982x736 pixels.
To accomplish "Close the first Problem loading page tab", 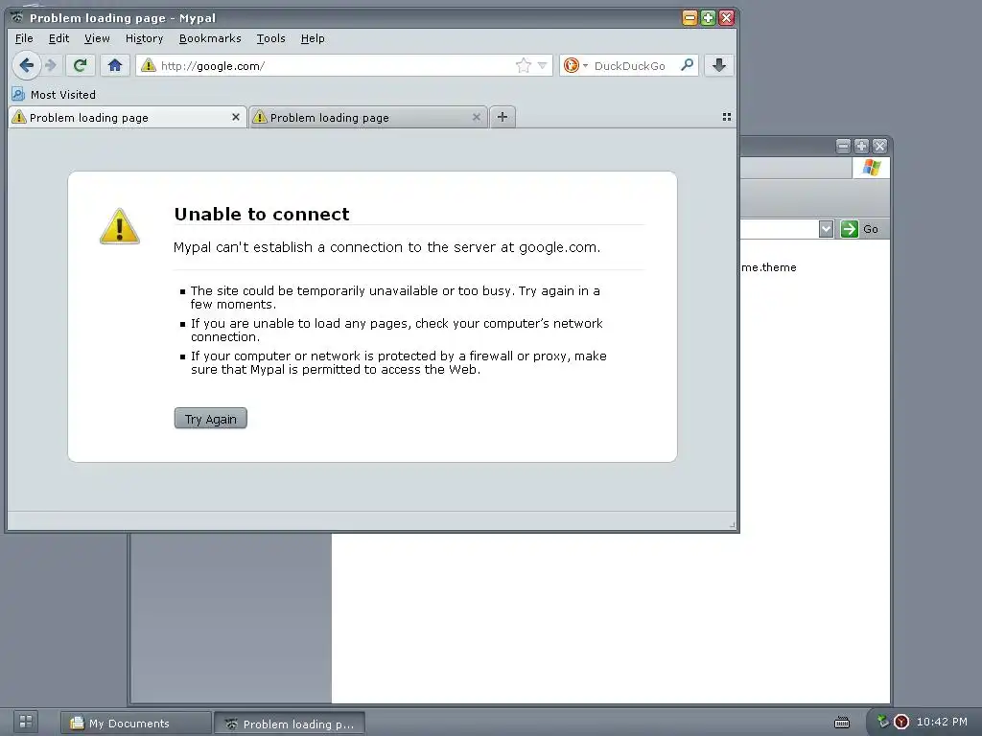I will coord(236,117).
